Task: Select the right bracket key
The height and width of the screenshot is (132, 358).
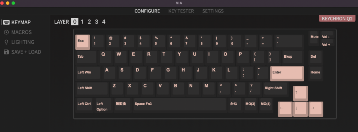Action: [273, 57]
